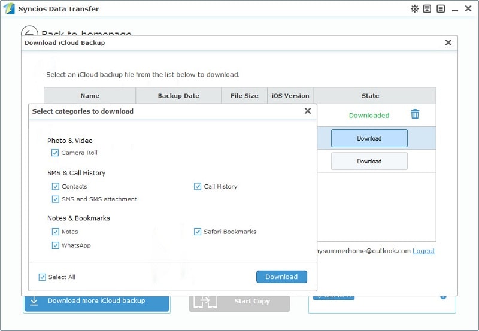Click the Download button in the third backup row
The width and height of the screenshot is (479, 331).
(369, 161)
